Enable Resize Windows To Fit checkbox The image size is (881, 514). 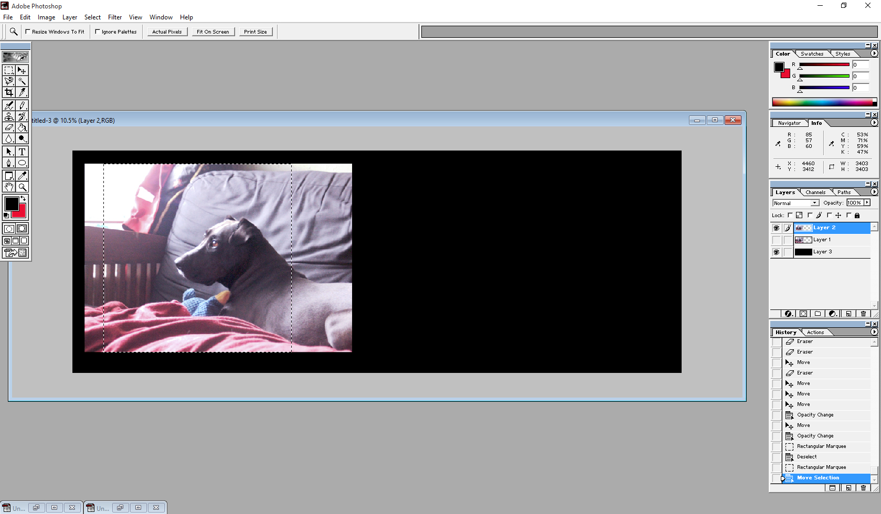point(28,31)
